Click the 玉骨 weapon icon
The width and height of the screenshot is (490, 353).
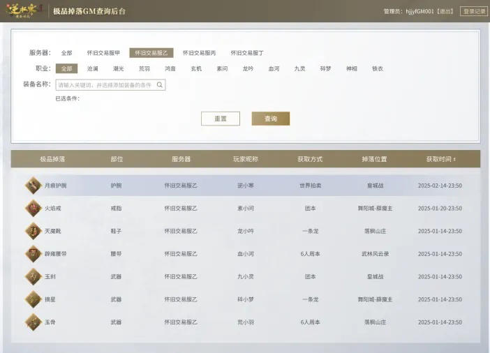[x=33, y=322]
